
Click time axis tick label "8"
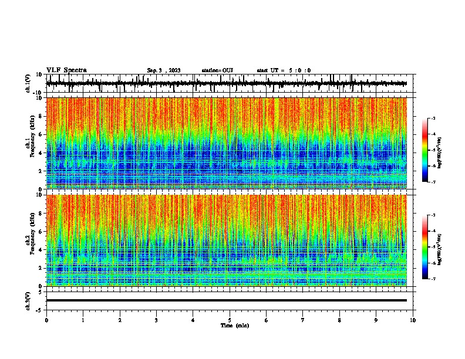pyautogui.click(x=339, y=320)
